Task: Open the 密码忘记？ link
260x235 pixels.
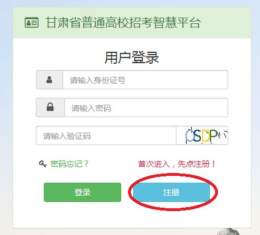Action: tap(69, 164)
